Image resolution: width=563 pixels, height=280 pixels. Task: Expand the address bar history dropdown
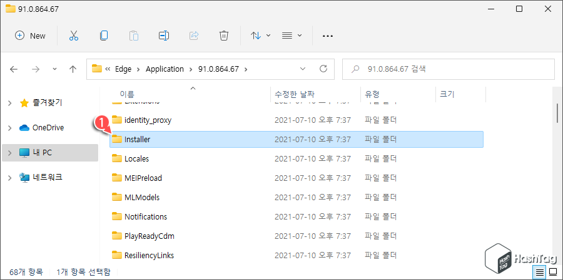click(x=303, y=69)
